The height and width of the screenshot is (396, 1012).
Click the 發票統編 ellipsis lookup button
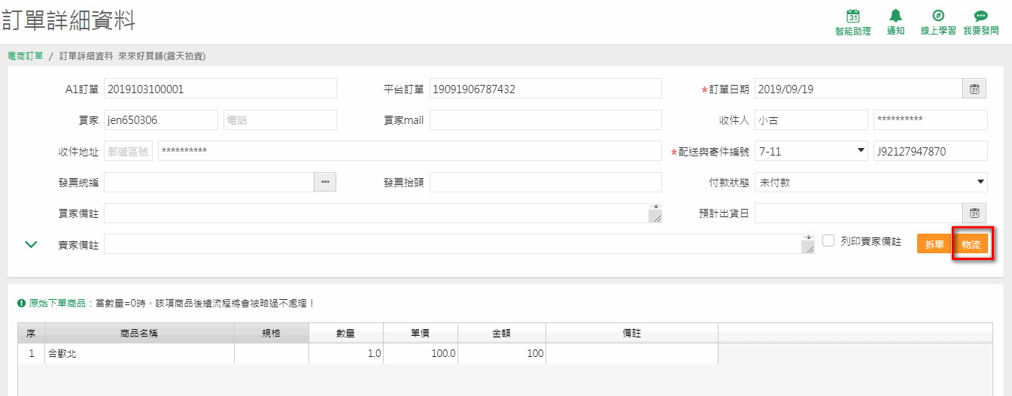coord(325,182)
